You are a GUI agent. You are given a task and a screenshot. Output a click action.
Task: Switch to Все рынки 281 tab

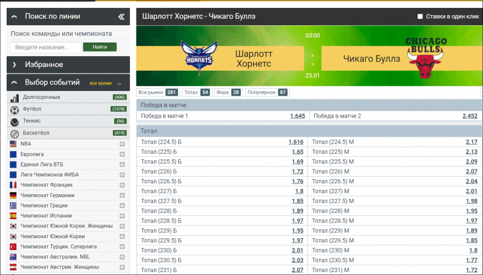click(x=158, y=92)
